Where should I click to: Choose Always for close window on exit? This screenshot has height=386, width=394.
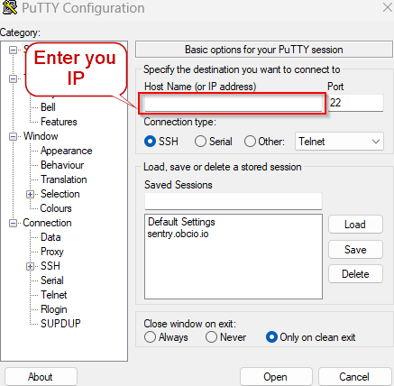click(x=150, y=337)
